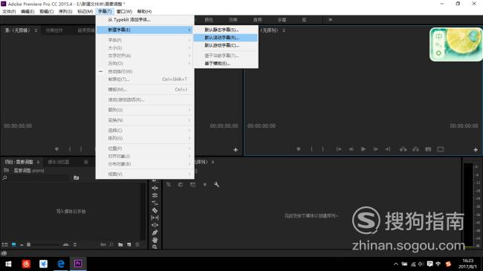
Task: Select the Rolling Edit tool
Action: (155, 195)
